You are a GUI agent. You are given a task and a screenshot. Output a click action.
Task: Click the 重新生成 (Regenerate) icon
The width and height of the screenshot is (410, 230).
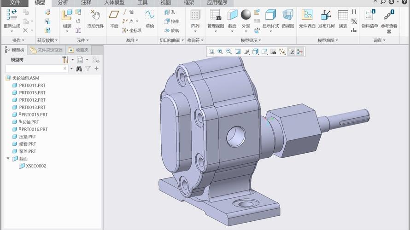pos(12,14)
